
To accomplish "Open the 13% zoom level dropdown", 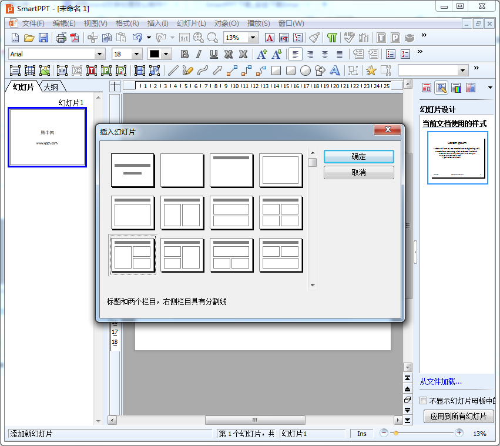I will pos(253,38).
